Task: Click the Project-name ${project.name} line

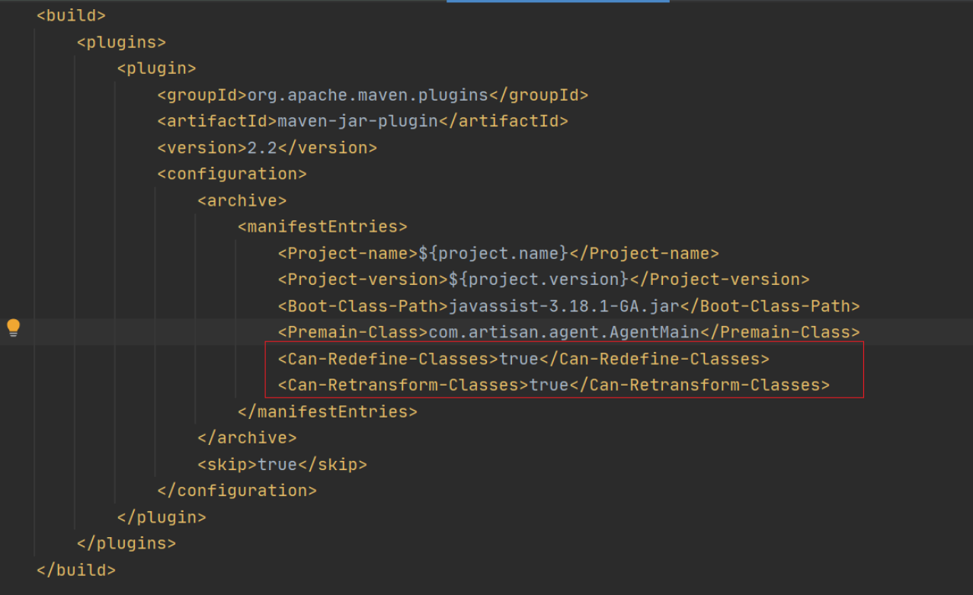Action: point(498,253)
